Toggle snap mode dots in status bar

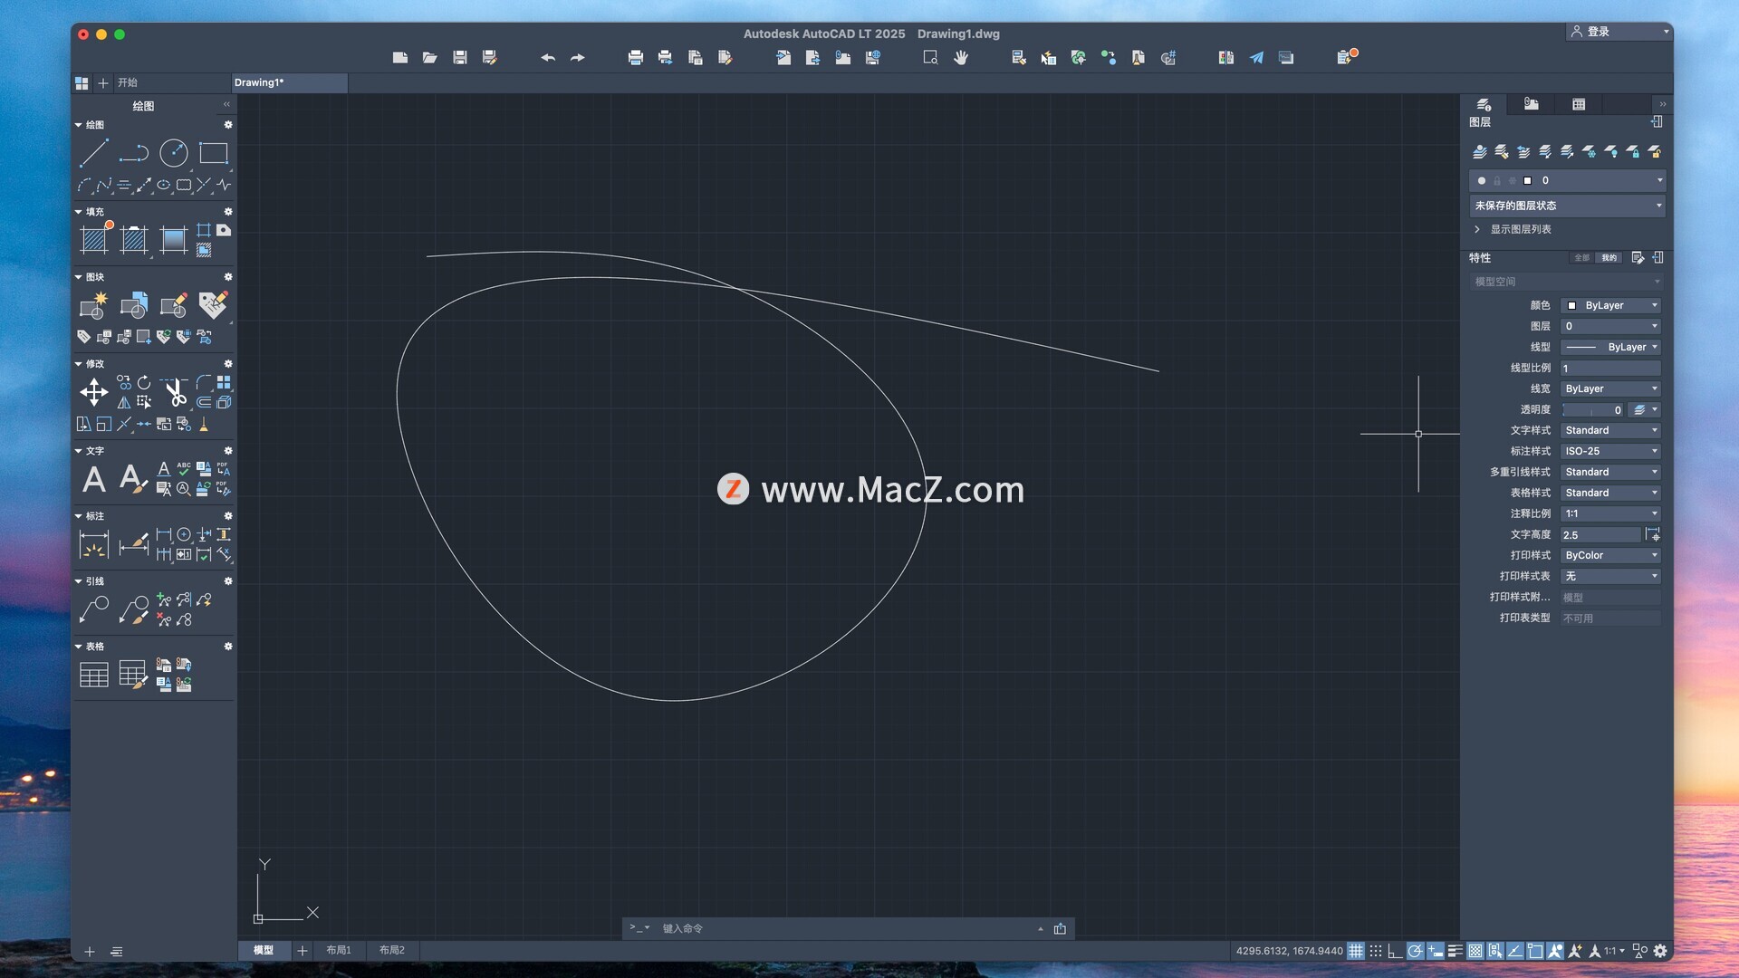pyautogui.click(x=1376, y=951)
